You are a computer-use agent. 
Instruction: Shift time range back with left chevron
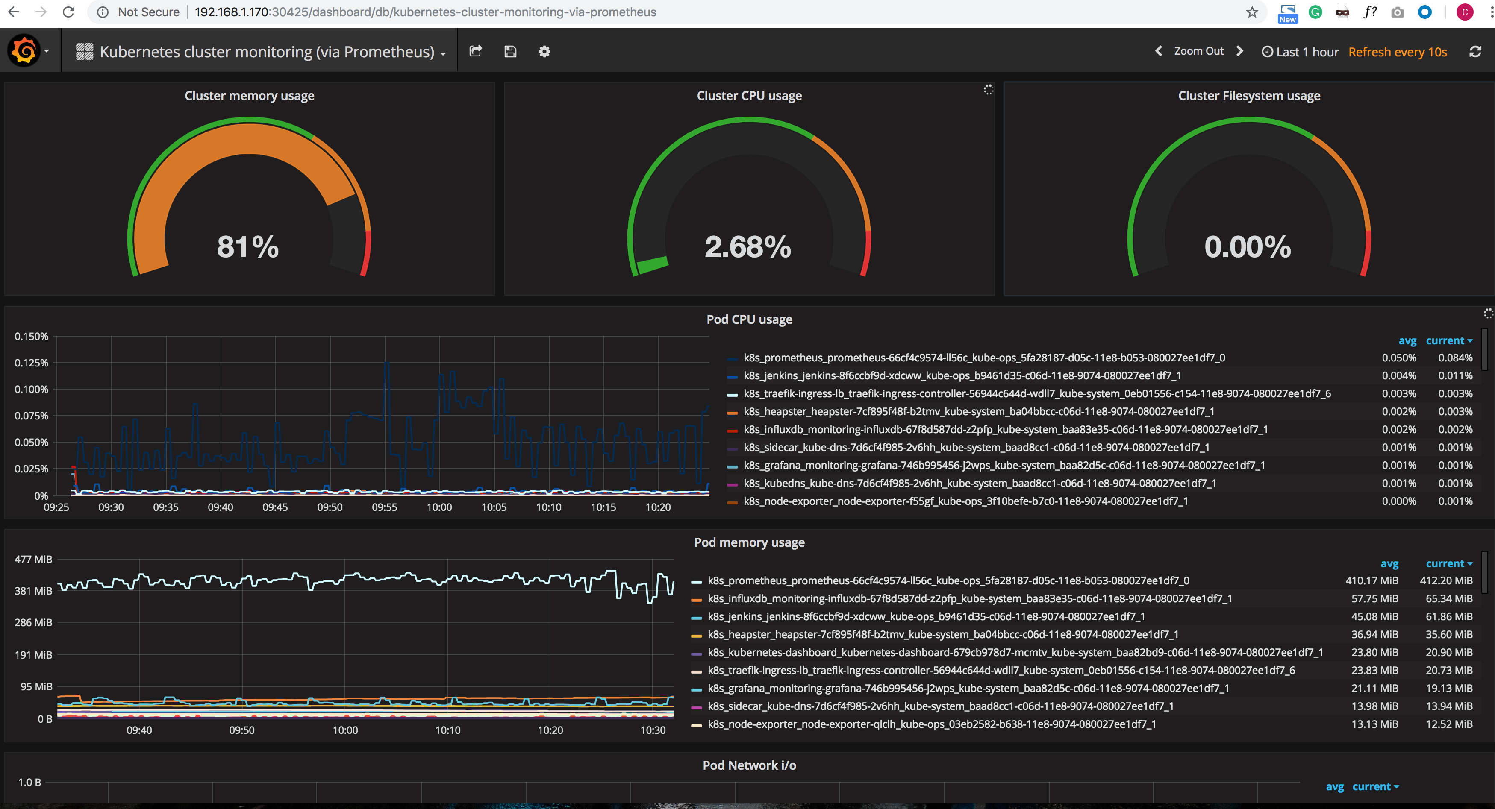coord(1158,51)
